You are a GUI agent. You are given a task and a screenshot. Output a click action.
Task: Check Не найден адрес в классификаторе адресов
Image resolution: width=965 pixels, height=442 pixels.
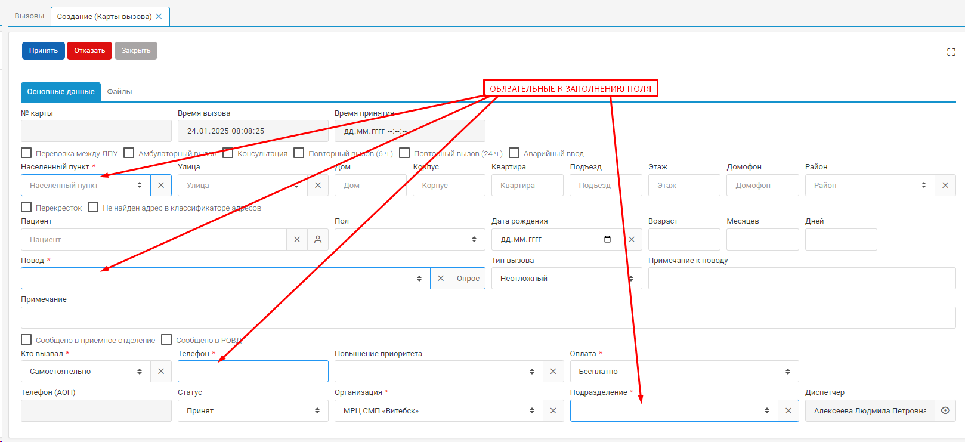point(93,208)
